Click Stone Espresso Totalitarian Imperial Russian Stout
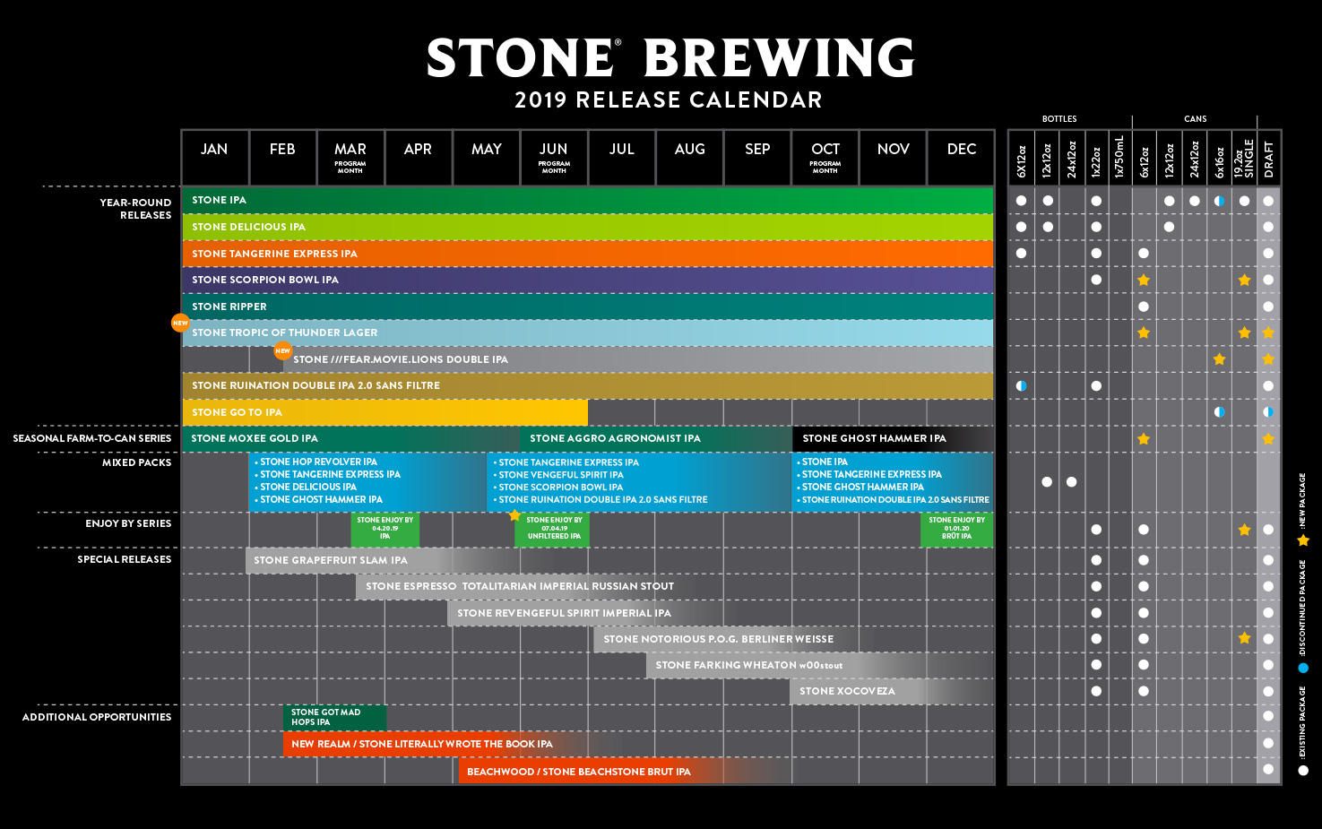The image size is (1322, 829). pyautogui.click(x=520, y=586)
